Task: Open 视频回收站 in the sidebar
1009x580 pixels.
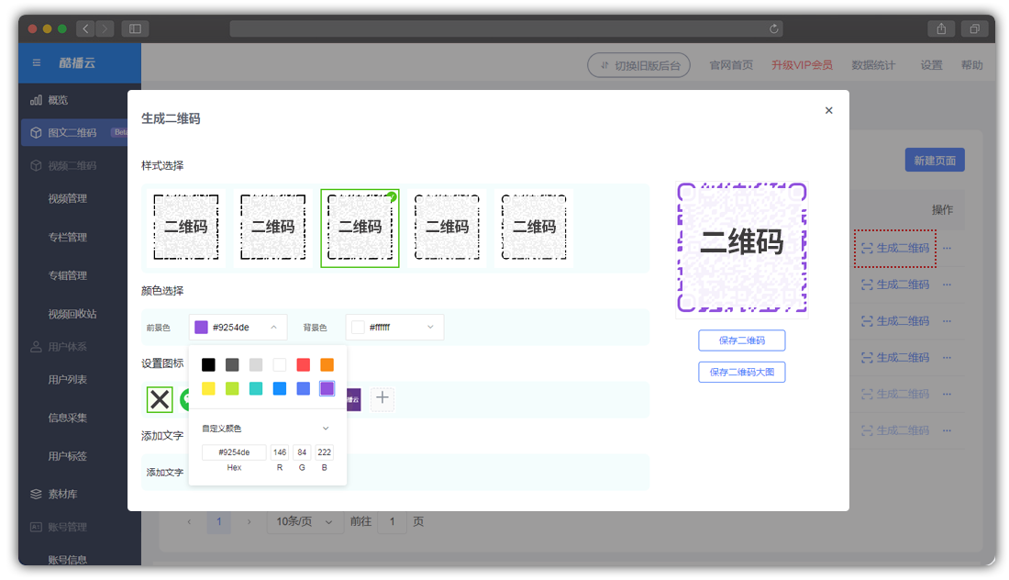Action: [x=72, y=314]
